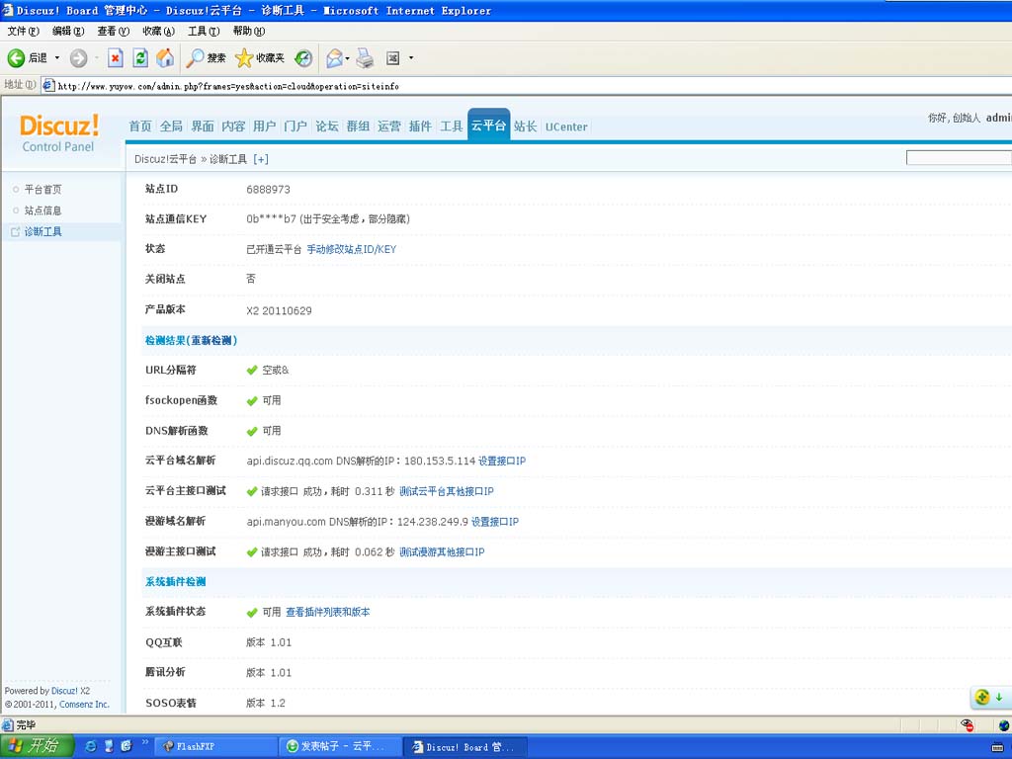1012x759 pixels.
Task: Launch Internet Explorer from the quick launch bar
Action: [x=91, y=746]
